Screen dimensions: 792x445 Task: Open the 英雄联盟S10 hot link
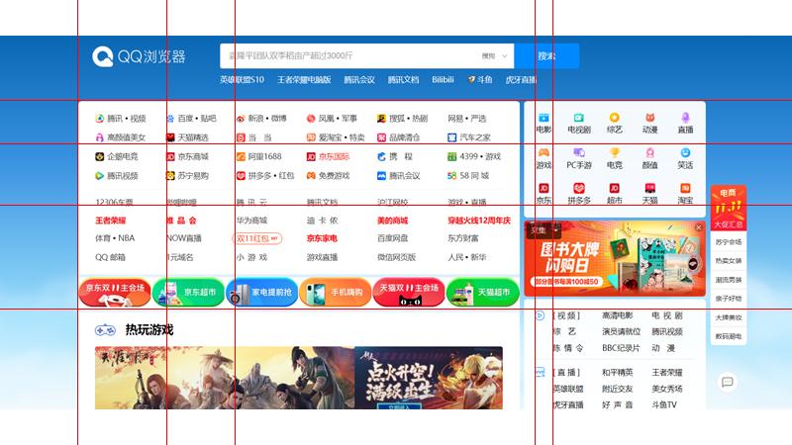point(242,80)
